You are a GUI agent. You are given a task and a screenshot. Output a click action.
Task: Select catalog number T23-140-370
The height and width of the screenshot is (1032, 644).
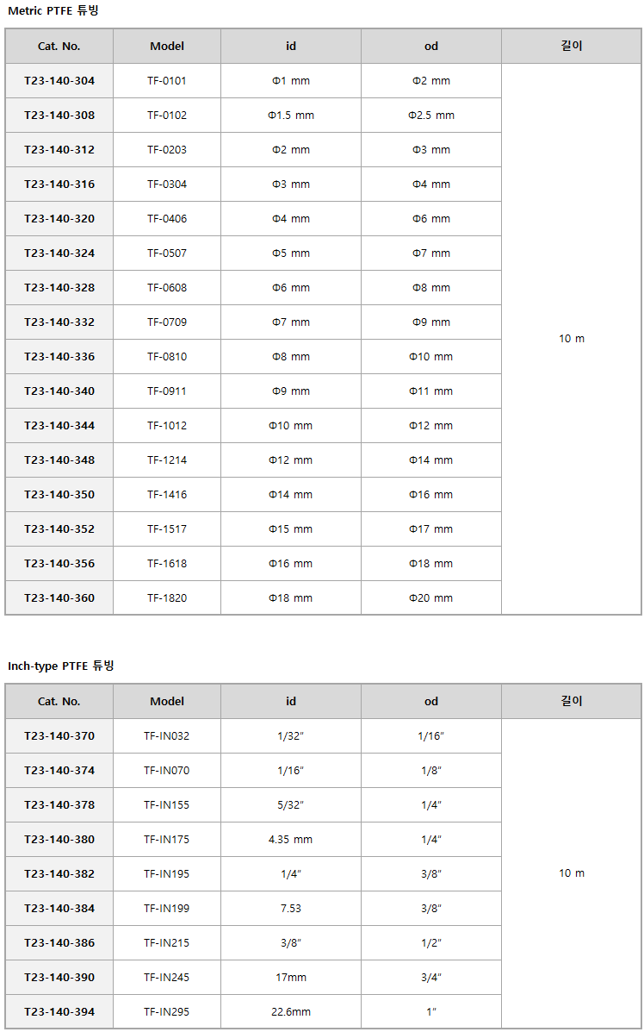coord(59,735)
